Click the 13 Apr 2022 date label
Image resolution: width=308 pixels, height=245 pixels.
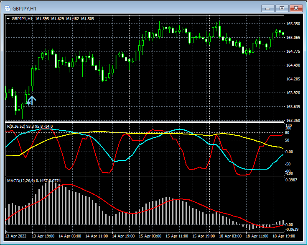(x=17, y=236)
